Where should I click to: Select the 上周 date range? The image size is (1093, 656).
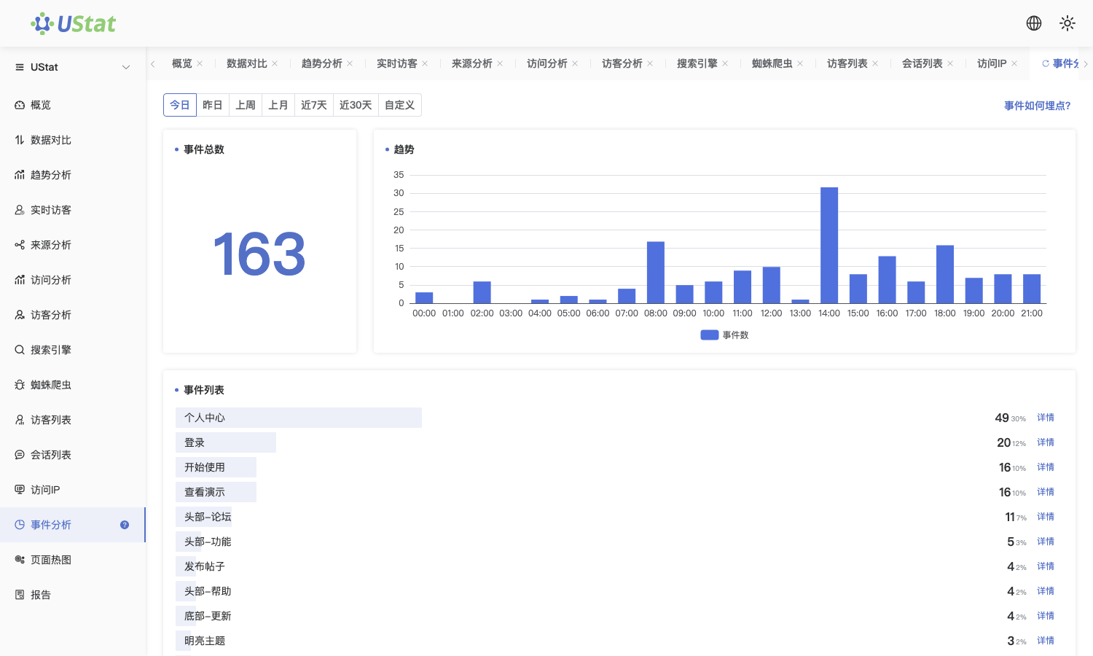246,105
